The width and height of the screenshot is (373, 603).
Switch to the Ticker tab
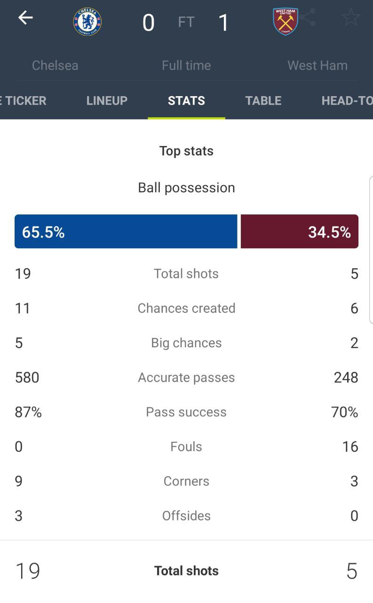pyautogui.click(x=24, y=100)
